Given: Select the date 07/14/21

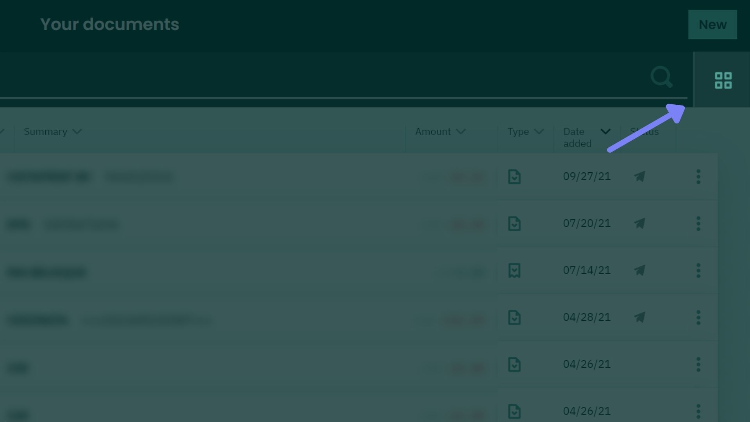Looking at the screenshot, I should click(587, 270).
